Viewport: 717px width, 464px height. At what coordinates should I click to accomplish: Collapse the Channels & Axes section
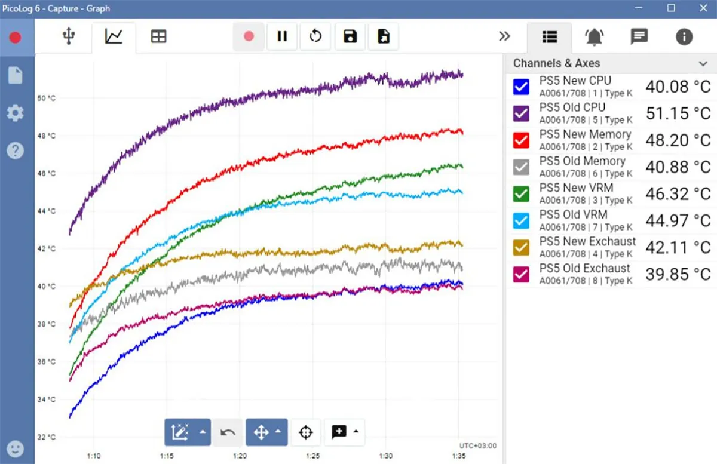(703, 63)
